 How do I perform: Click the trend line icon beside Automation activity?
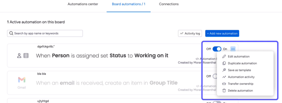click(224, 77)
